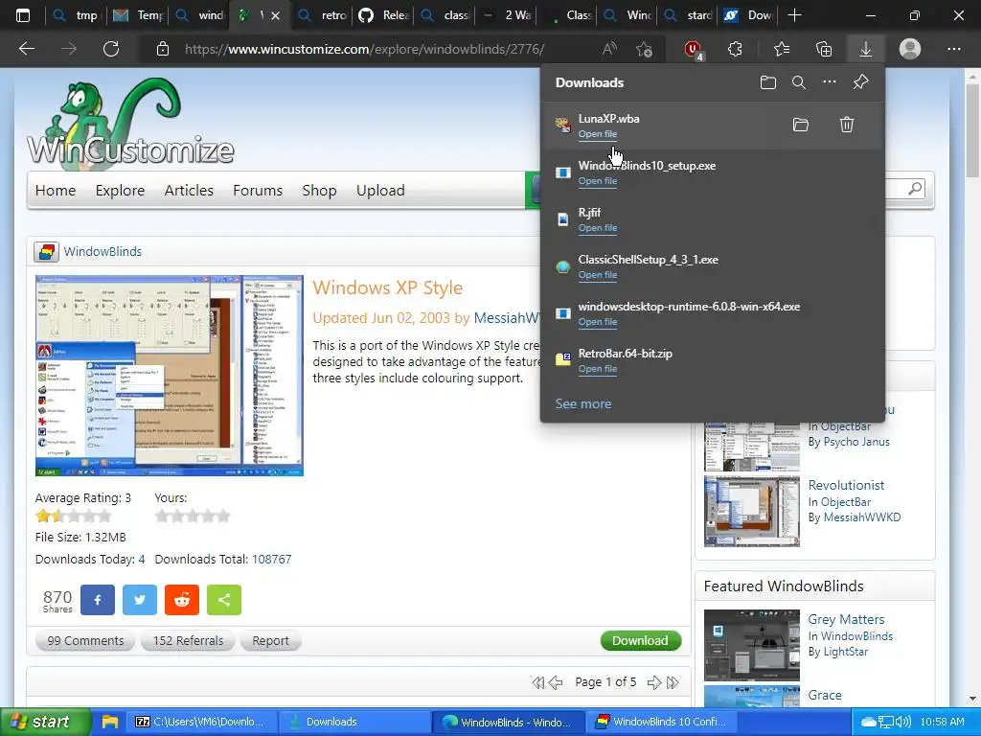Click the green share icon button

coord(224,600)
